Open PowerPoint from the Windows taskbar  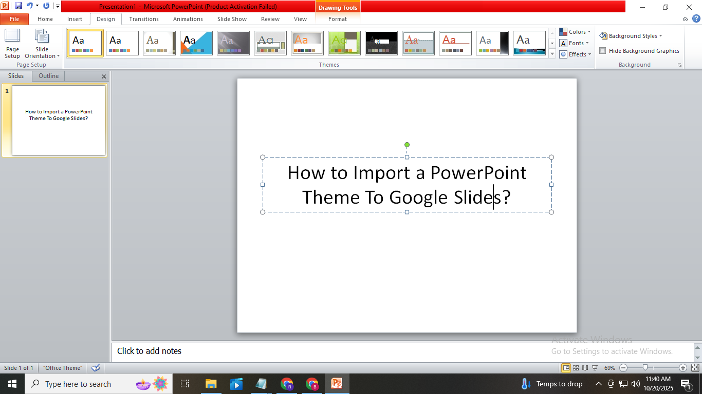337,384
